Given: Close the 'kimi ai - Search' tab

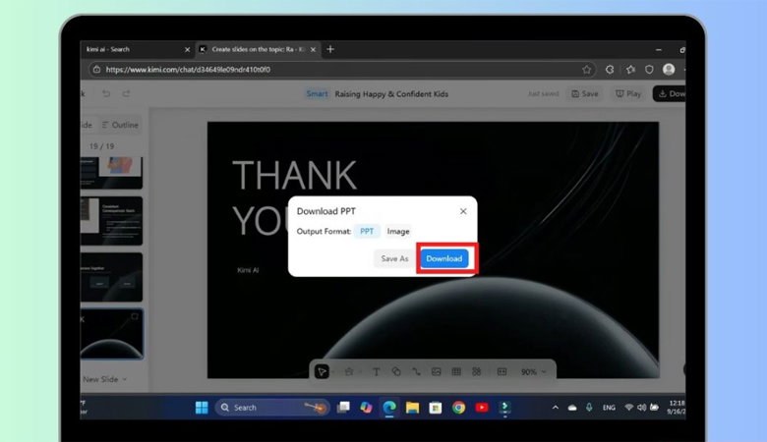Looking at the screenshot, I should pyautogui.click(x=187, y=49).
